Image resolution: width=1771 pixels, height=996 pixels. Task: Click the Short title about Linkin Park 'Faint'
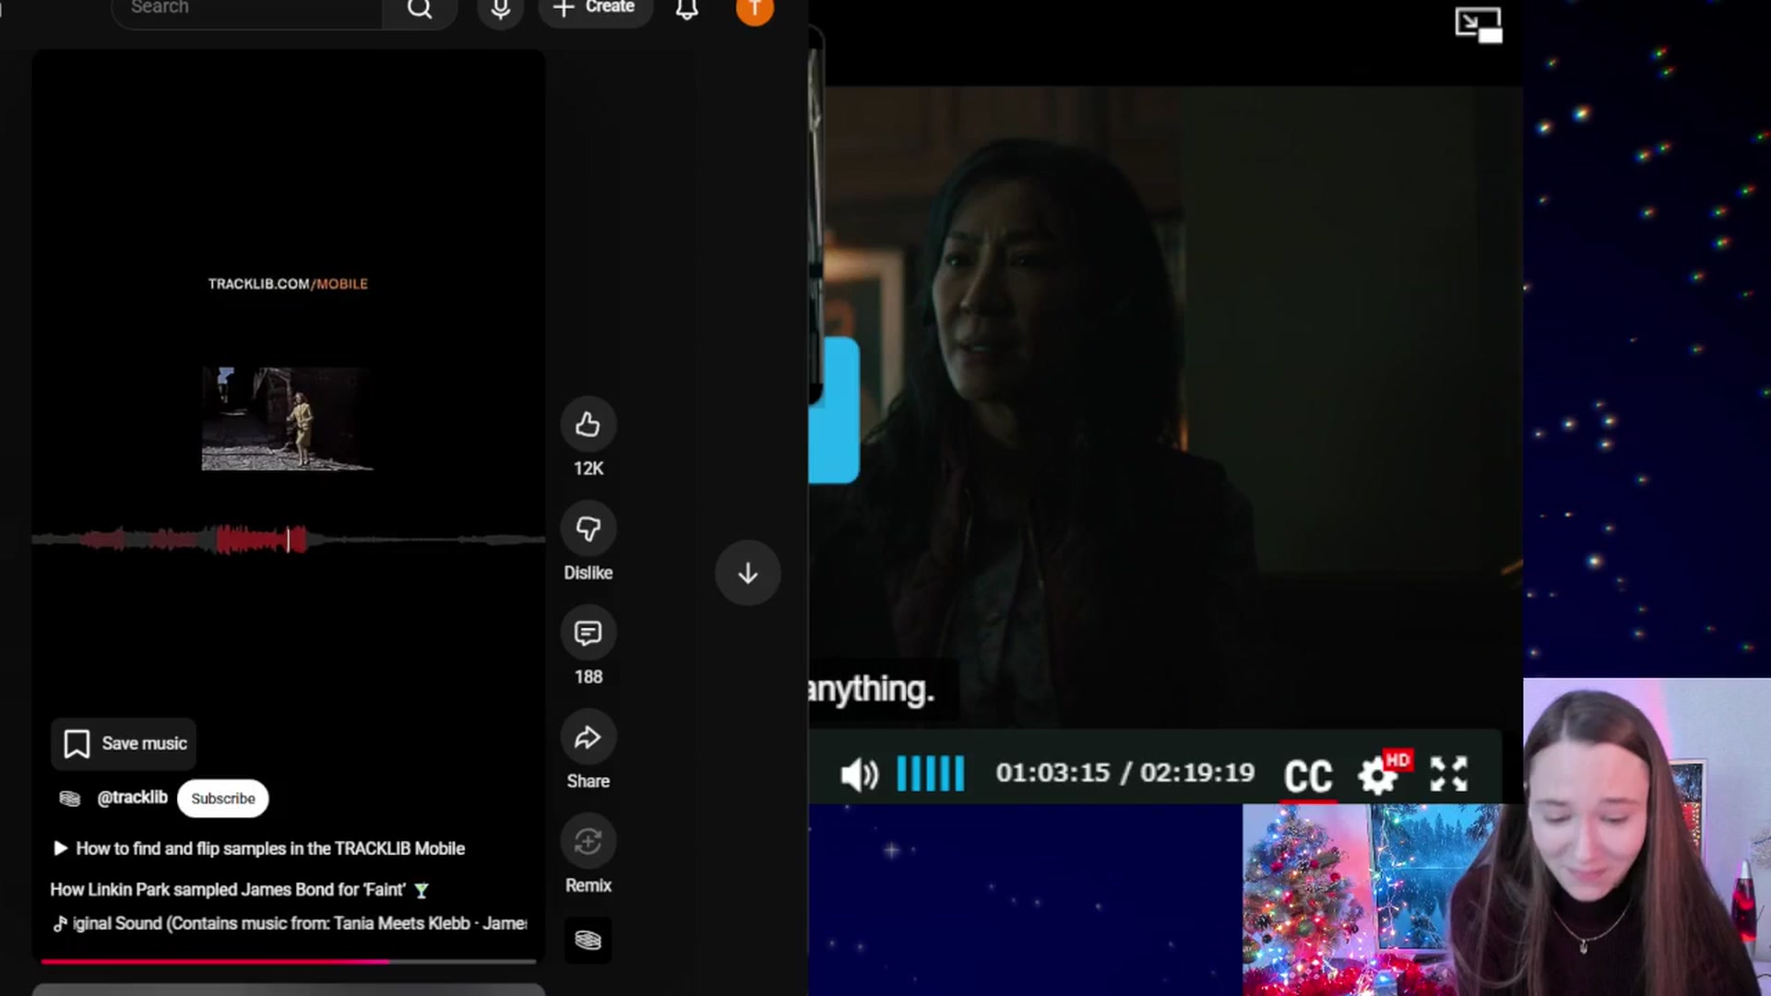click(240, 890)
